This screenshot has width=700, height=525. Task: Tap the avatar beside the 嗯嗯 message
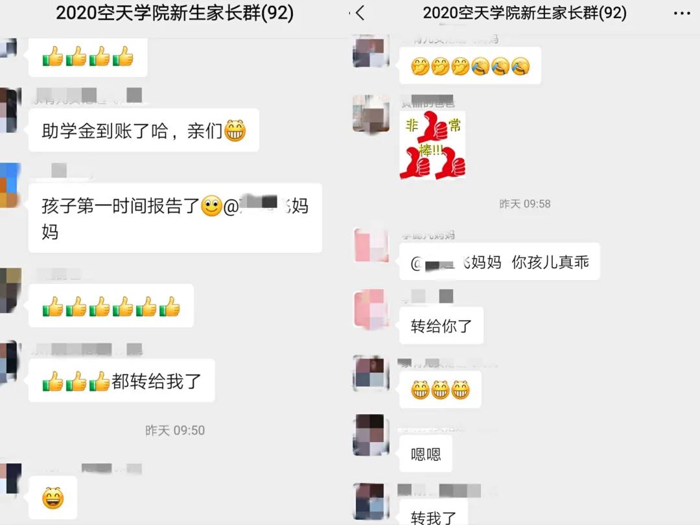[x=369, y=435]
